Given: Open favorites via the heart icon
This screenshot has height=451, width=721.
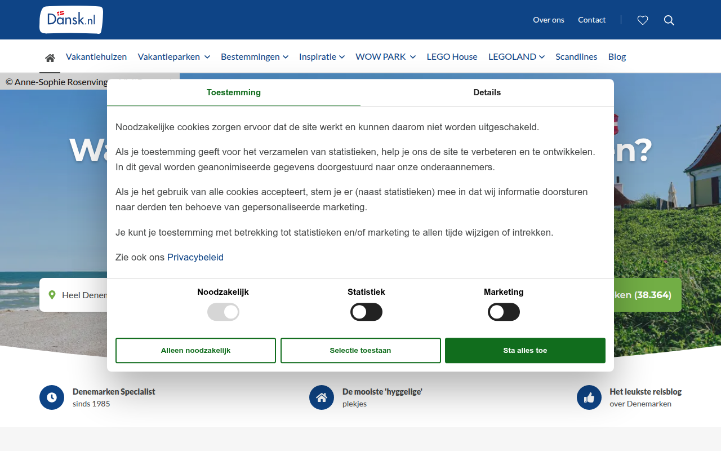Looking at the screenshot, I should [643, 20].
